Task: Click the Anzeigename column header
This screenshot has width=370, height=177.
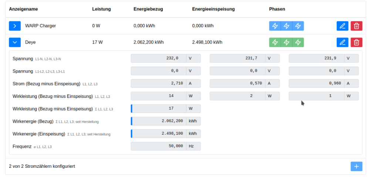Action: (23, 9)
